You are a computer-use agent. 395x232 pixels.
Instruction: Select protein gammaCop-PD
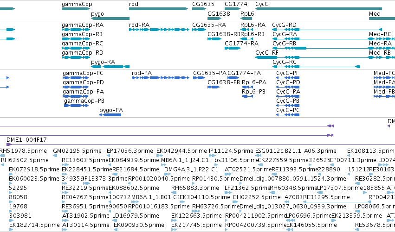(x=76, y=87)
